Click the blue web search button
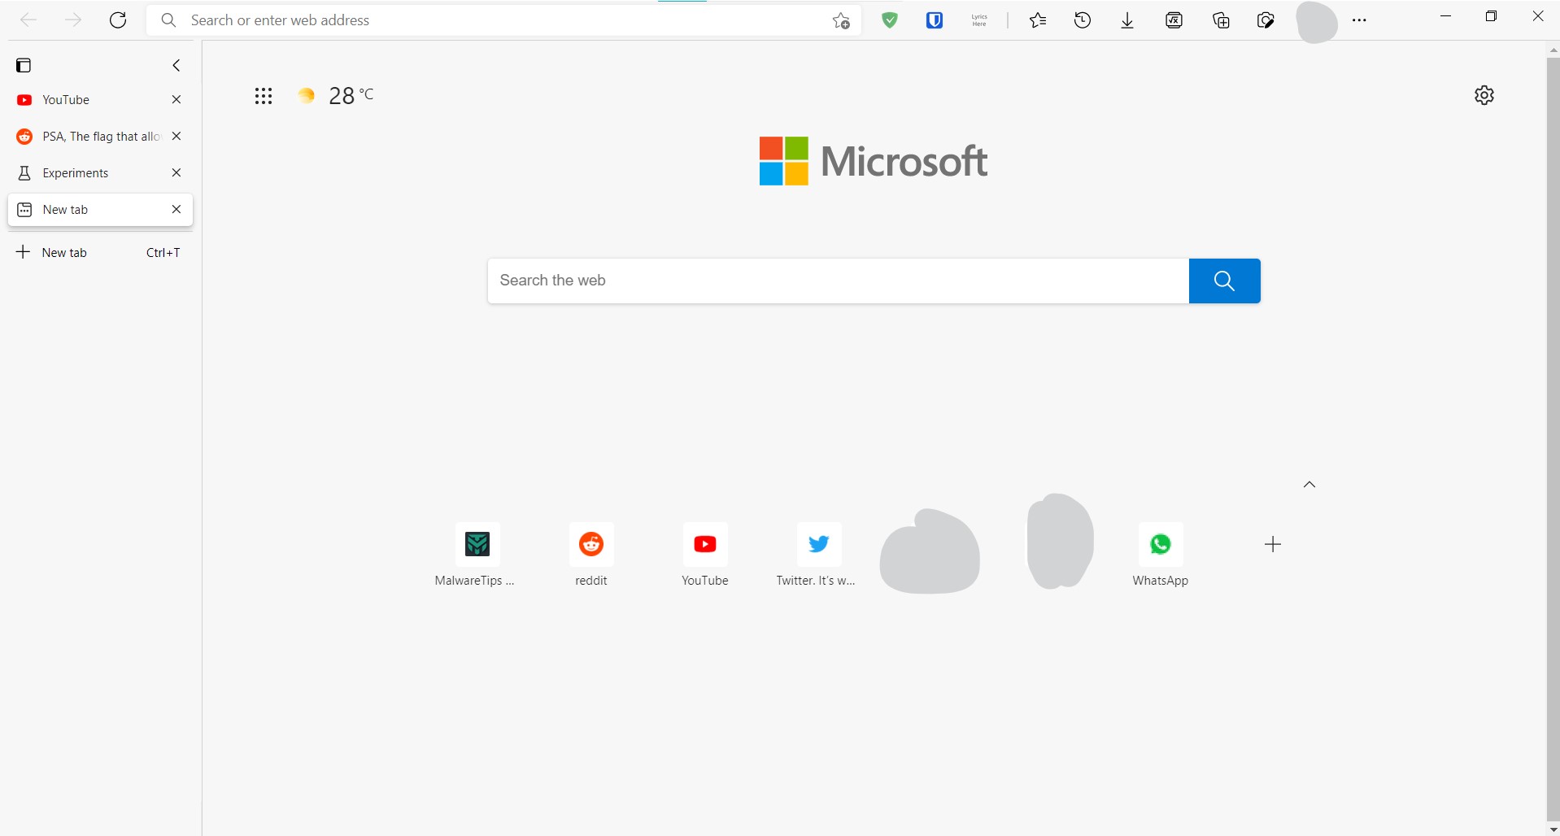Screen dimensions: 1560x836 (x=1224, y=281)
